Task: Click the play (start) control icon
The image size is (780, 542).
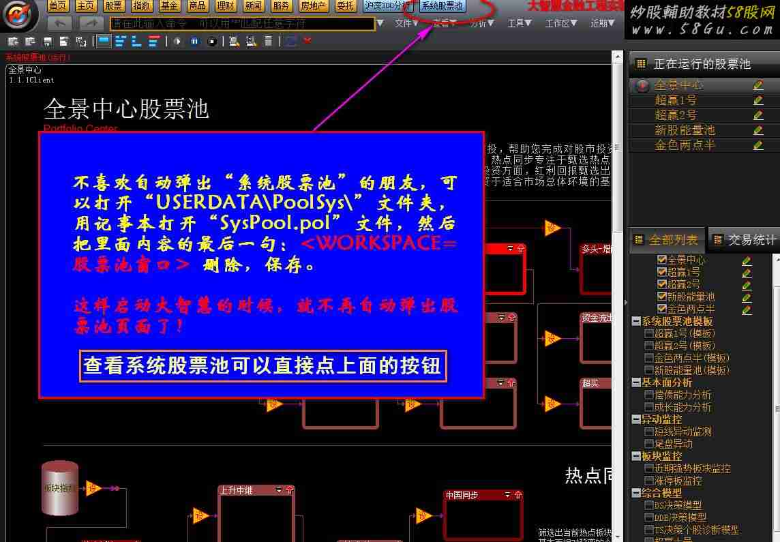Action: point(177,42)
